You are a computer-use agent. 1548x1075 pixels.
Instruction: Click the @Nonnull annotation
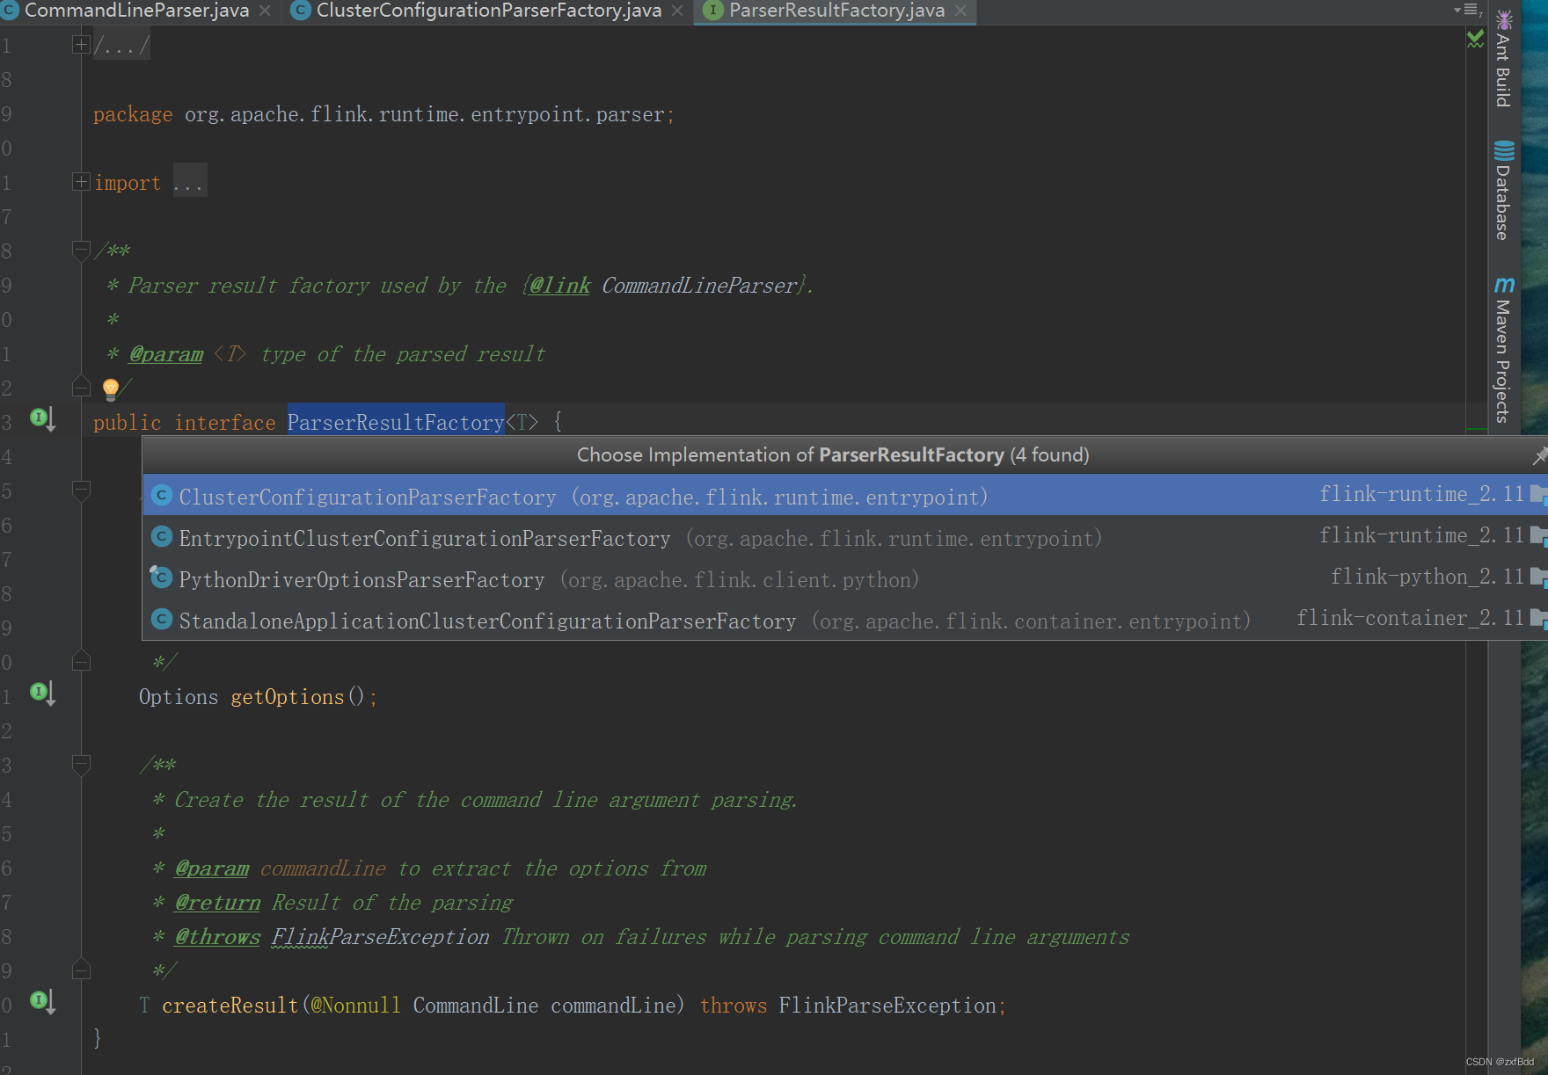pyautogui.click(x=356, y=1006)
